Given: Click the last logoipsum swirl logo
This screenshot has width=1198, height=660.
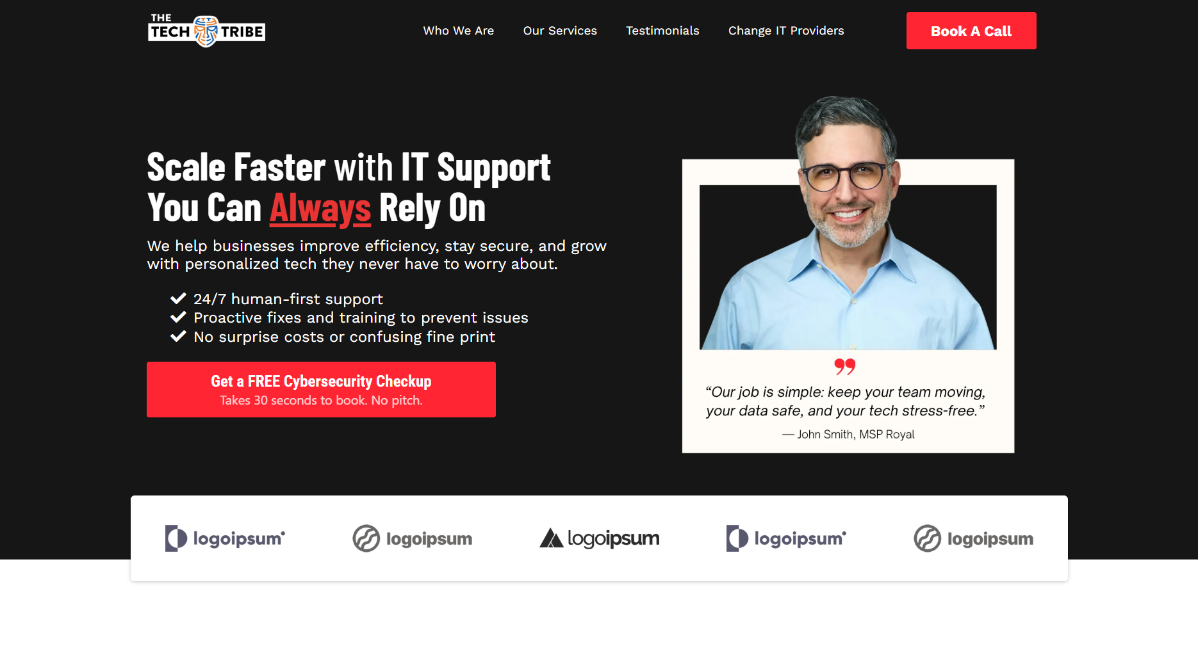Looking at the screenshot, I should [x=973, y=538].
